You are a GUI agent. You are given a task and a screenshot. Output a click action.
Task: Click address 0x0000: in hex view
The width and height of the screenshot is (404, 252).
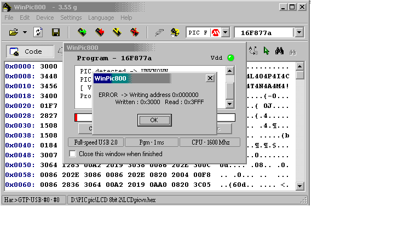[20, 66]
